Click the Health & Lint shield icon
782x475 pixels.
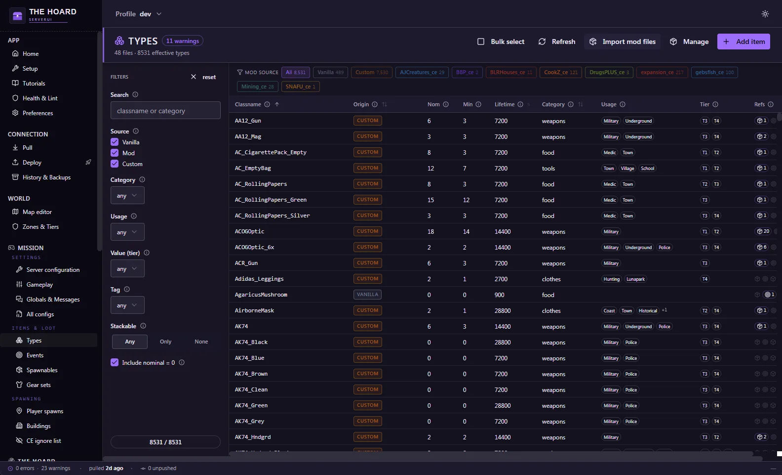15,98
